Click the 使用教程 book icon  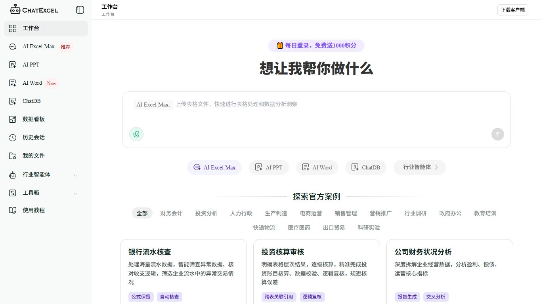pyautogui.click(x=13, y=210)
